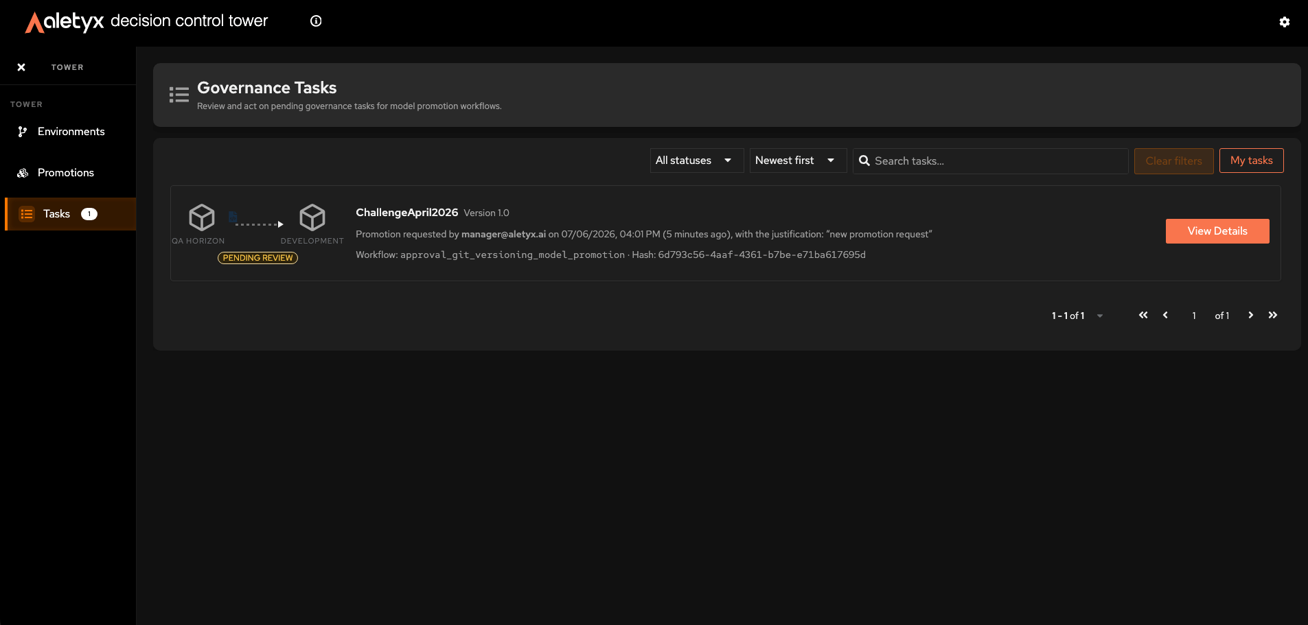Click the Version 1.0 label
The height and width of the screenshot is (625, 1308).
tap(486, 213)
